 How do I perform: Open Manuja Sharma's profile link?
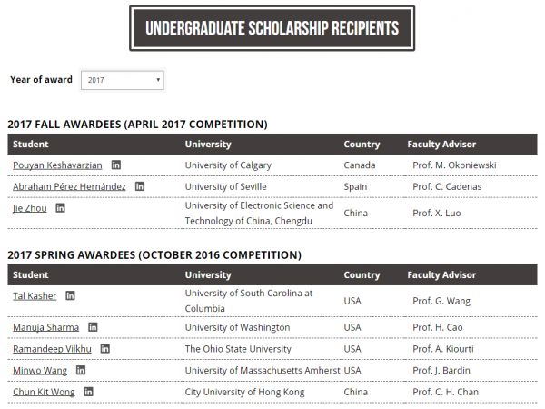click(x=46, y=327)
